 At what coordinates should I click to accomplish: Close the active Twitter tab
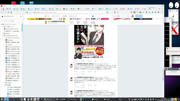click(154, 9)
